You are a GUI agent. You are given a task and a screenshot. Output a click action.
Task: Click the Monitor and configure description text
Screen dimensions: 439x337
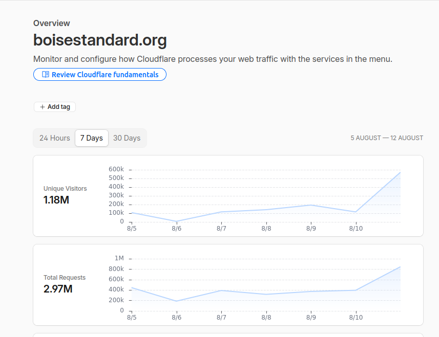click(x=213, y=59)
